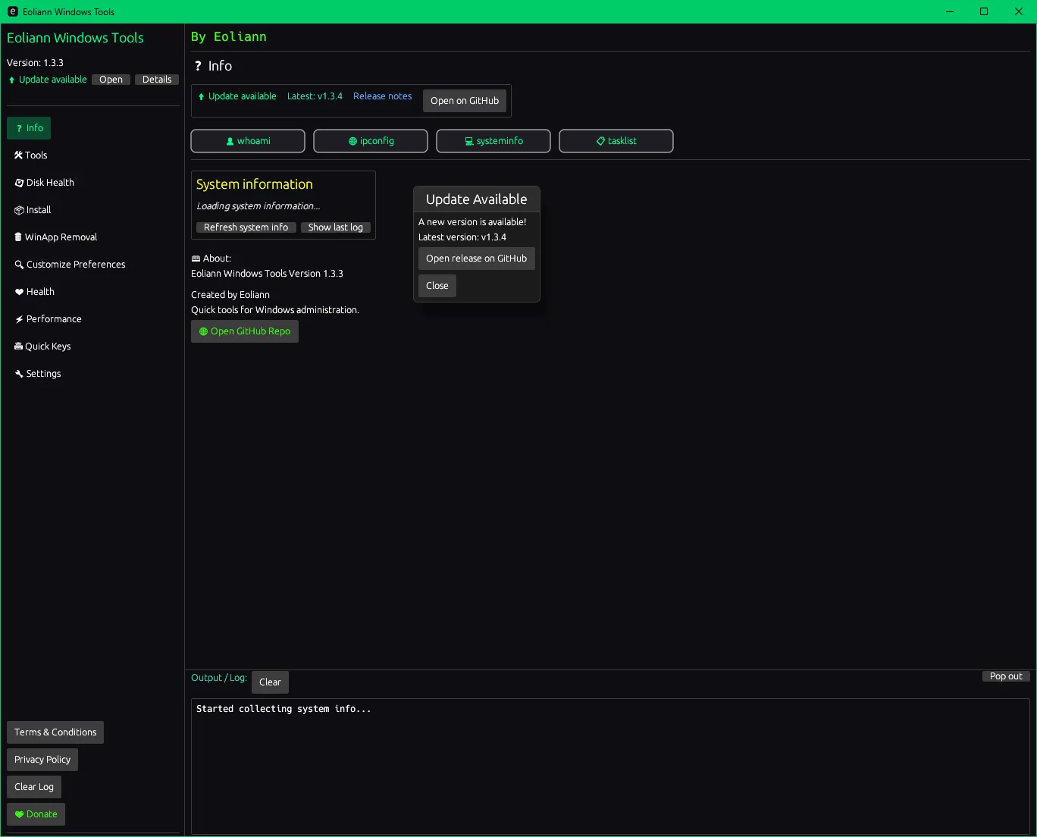This screenshot has height=837, width=1037.
Task: Run the whoami command button
Action: pos(248,141)
